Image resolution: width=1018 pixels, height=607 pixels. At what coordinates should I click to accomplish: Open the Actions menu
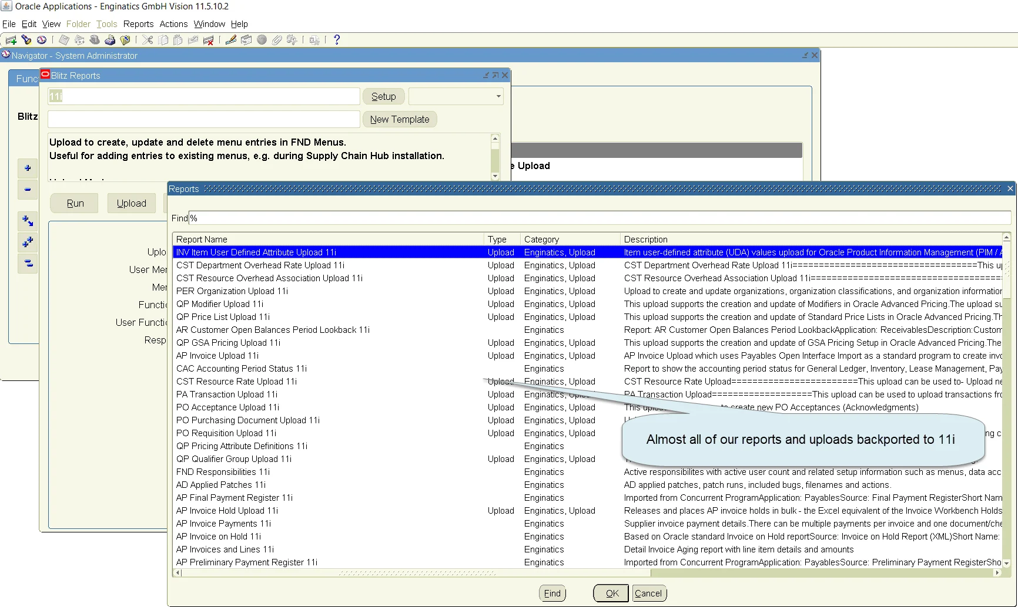[173, 24]
